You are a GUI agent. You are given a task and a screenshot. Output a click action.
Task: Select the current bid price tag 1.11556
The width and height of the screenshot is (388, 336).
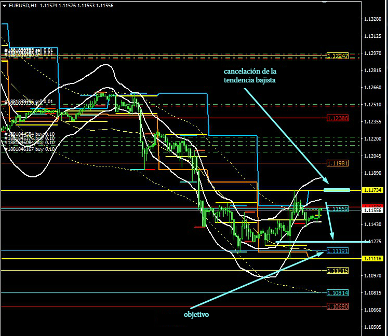coord(373,211)
